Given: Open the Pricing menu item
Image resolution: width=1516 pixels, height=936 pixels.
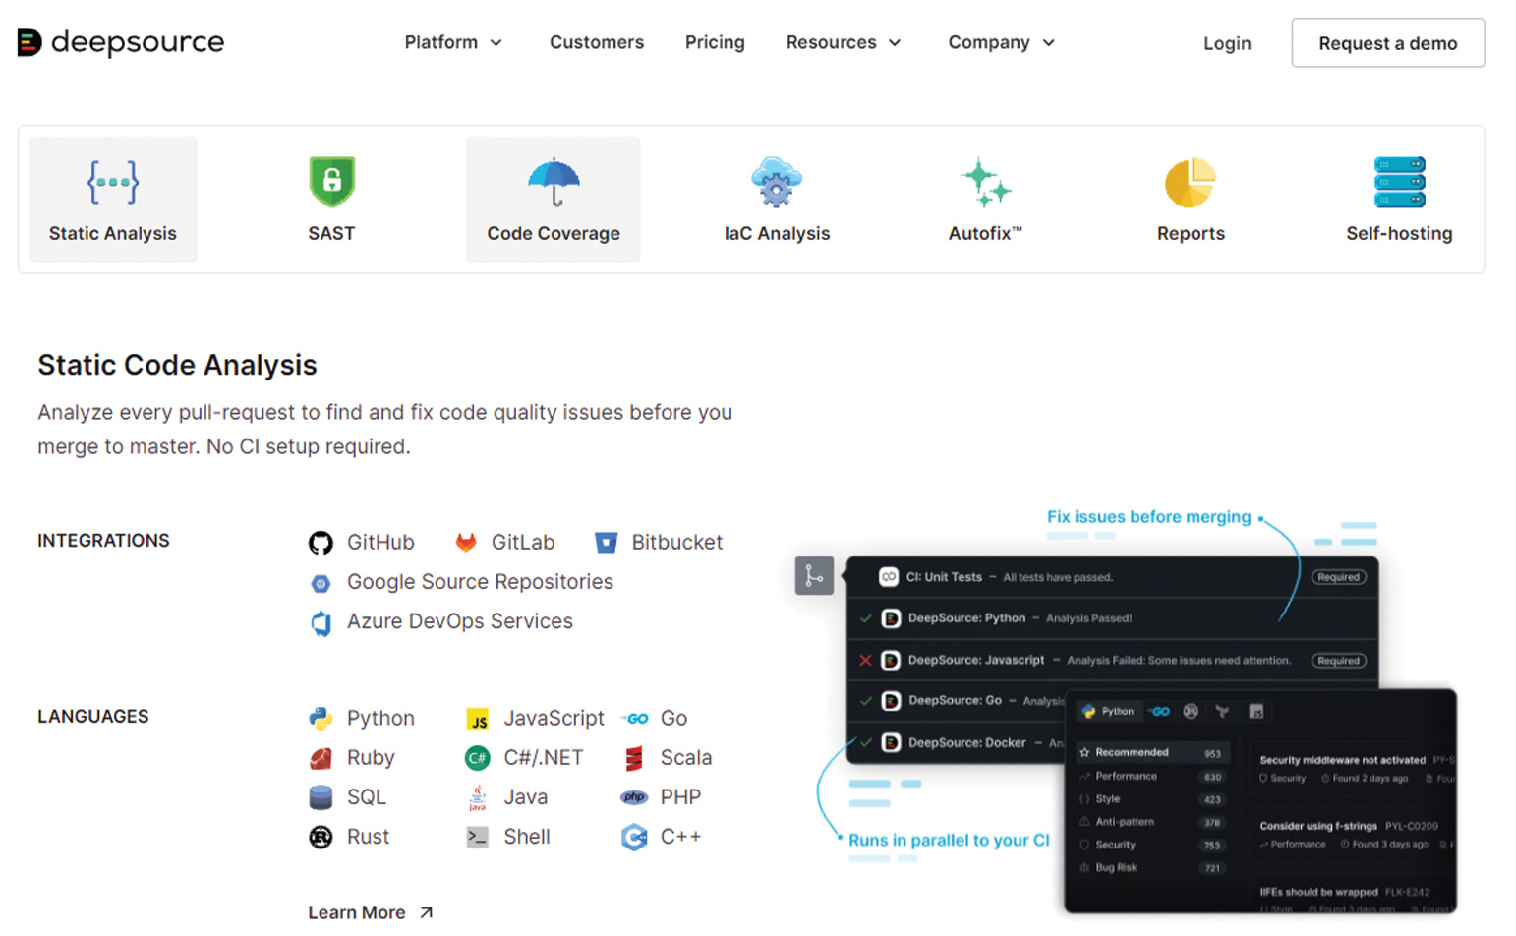Looking at the screenshot, I should 715,42.
